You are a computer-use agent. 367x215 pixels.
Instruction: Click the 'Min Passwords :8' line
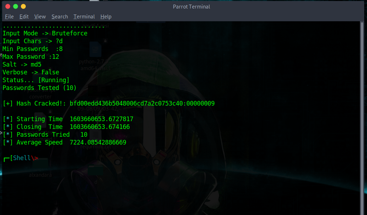[33, 49]
